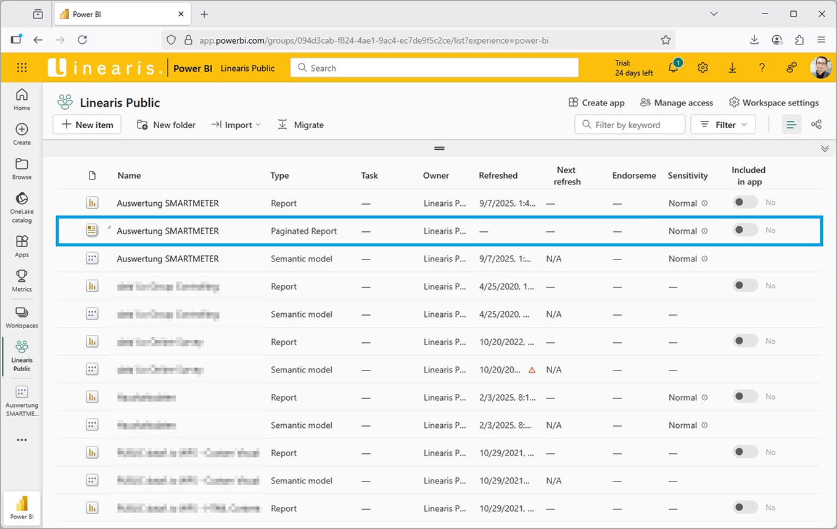Toggle Included in app for the first Auswertung SMARTMETER report
The width and height of the screenshot is (837, 529).
click(x=744, y=202)
